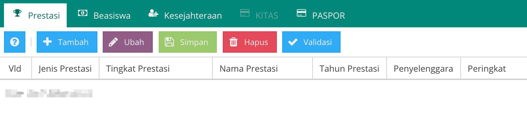Image resolution: width=527 pixels, height=138 pixels.
Task: Sort by Jenis Prestasi column header
Action: pos(65,69)
